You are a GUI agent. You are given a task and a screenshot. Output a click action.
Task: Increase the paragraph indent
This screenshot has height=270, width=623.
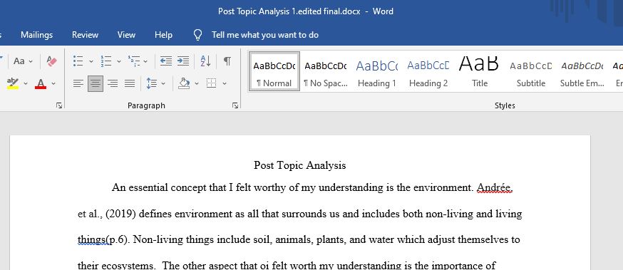[x=183, y=61]
